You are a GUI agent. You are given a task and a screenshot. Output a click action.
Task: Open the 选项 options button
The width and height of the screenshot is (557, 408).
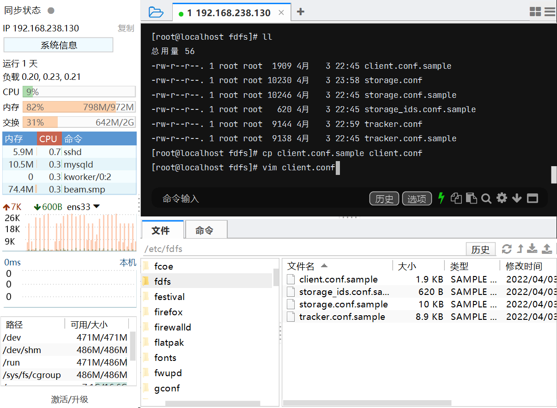click(417, 198)
